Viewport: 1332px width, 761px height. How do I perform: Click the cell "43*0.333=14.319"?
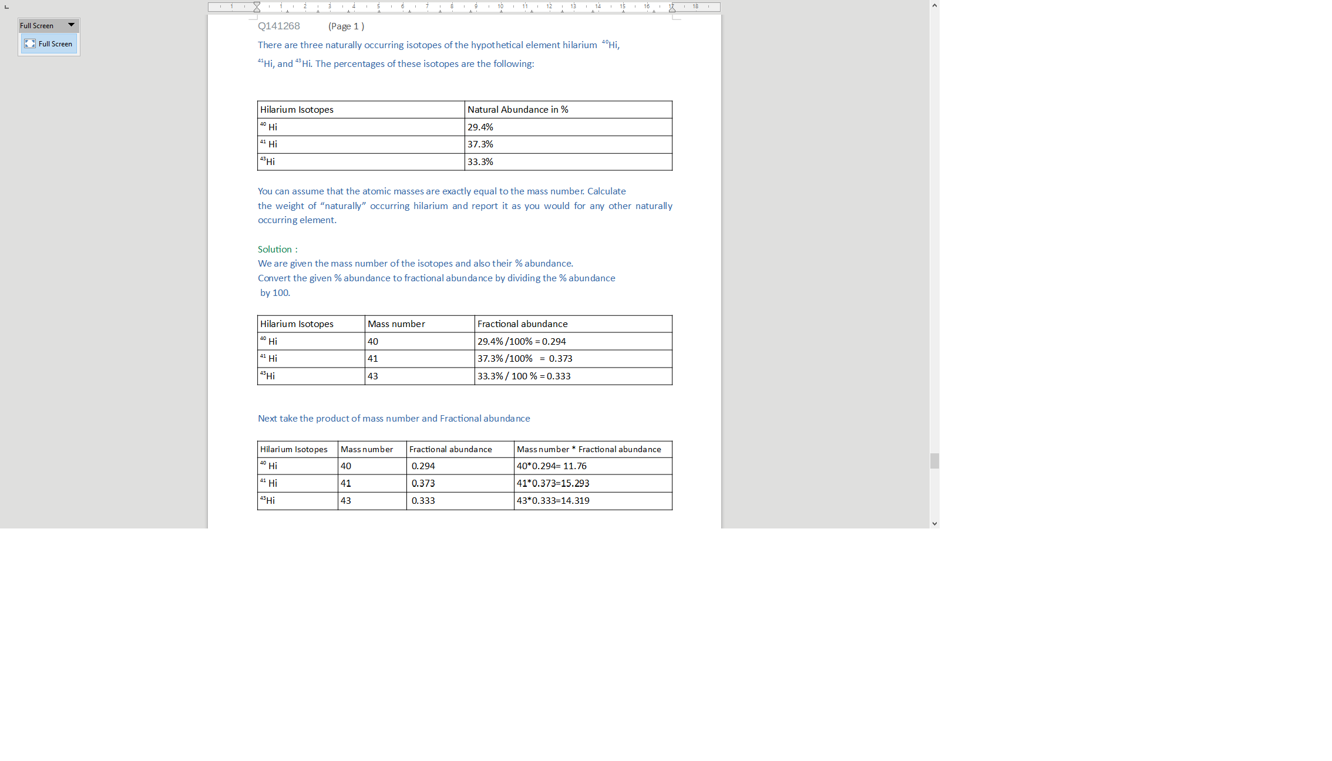[x=553, y=501]
